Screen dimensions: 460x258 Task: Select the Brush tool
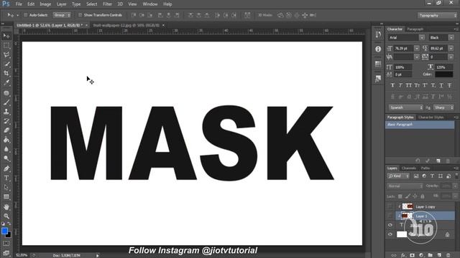(x=6, y=102)
